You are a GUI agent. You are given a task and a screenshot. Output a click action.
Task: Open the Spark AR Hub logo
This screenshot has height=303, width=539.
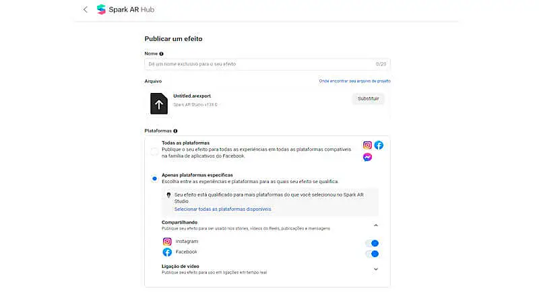pos(125,9)
